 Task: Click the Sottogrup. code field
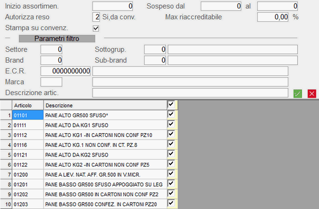point(155,49)
